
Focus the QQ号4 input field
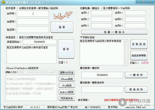135,13
